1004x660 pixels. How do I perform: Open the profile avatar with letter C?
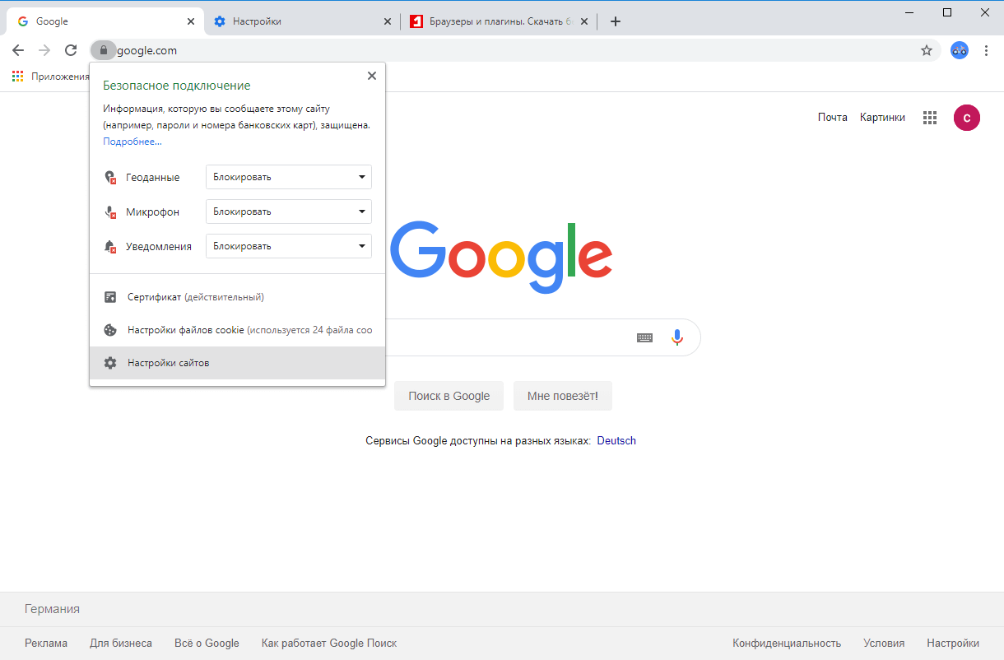click(x=967, y=117)
